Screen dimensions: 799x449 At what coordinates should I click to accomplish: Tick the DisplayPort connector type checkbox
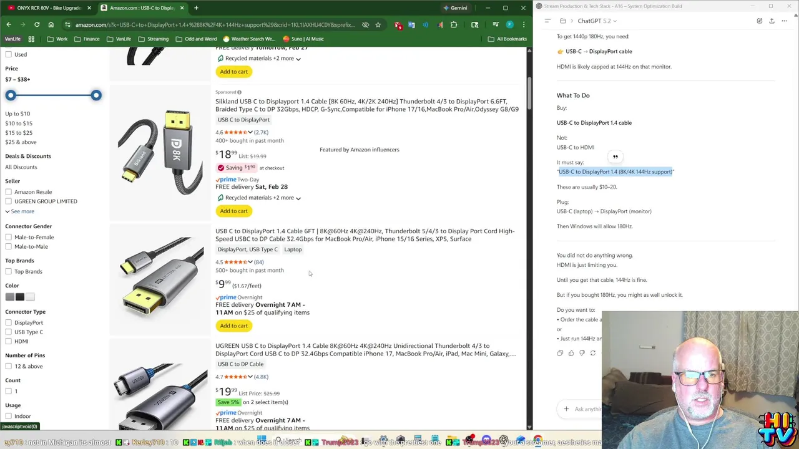[x=9, y=322]
